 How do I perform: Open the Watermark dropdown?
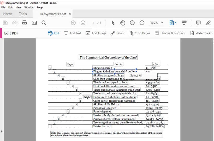click(201, 33)
